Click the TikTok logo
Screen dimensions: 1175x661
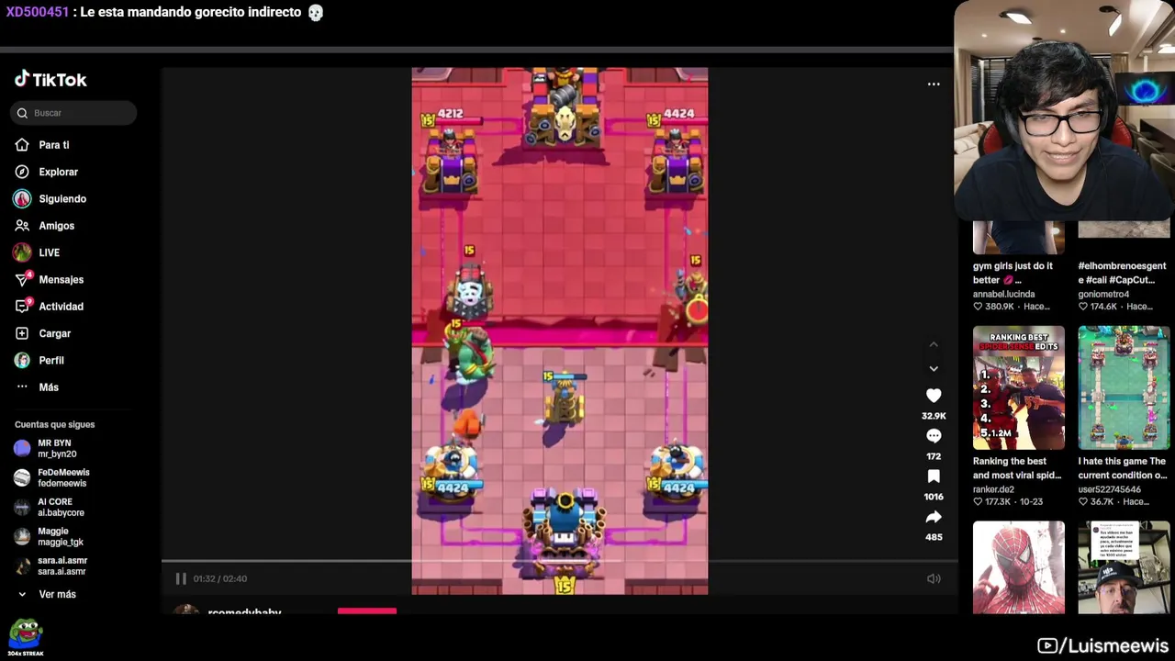tap(50, 80)
